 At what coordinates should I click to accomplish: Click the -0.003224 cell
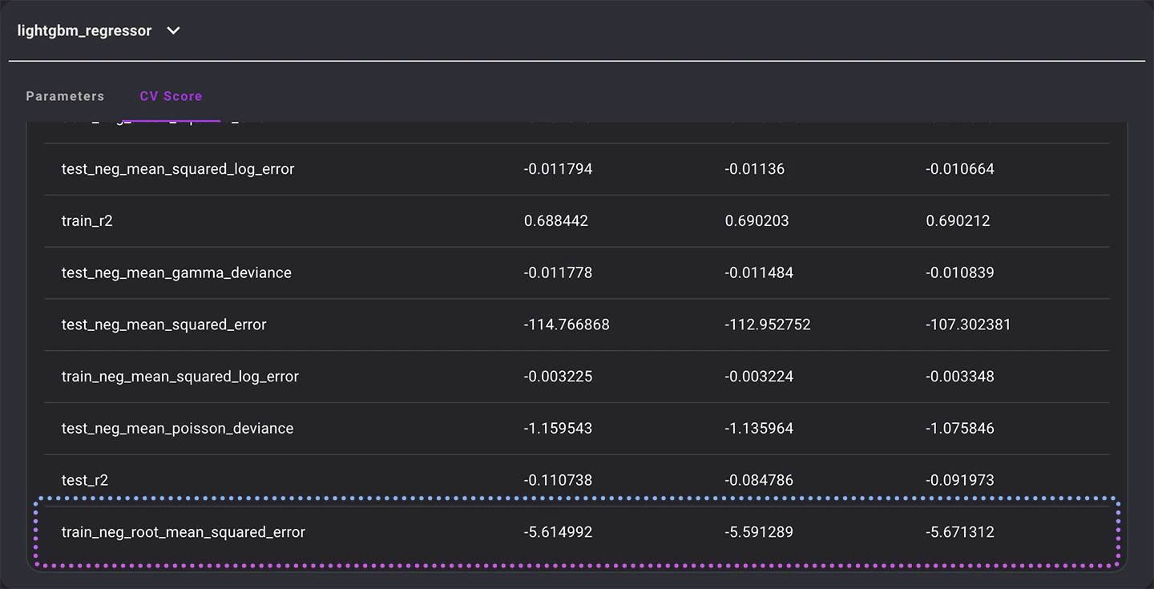coord(759,376)
